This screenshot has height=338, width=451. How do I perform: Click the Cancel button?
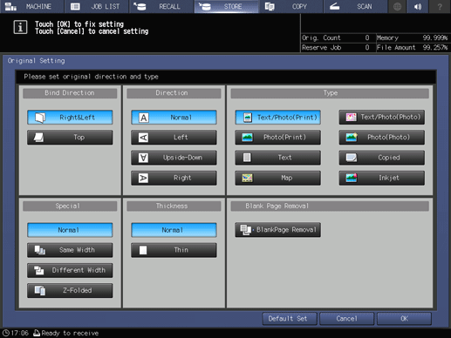pyautogui.click(x=346, y=319)
